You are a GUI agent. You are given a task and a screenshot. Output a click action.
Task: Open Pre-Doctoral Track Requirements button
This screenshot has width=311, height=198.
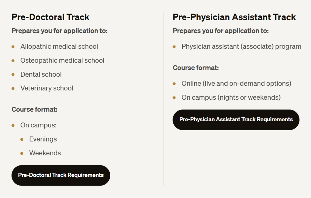(x=61, y=175)
